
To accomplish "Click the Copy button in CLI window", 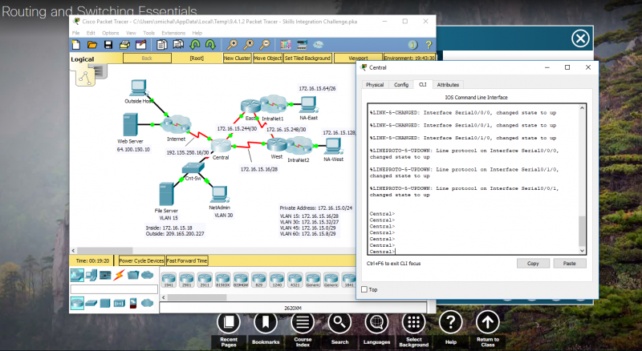I will point(533,264).
